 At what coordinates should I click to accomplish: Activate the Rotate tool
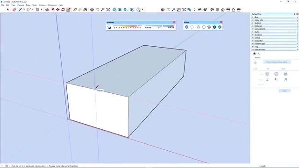pos(63,10)
